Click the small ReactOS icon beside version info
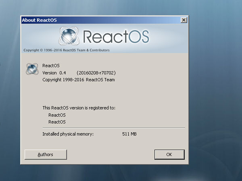Image resolution: width=242 pixels, height=181 pixels. tap(32, 69)
